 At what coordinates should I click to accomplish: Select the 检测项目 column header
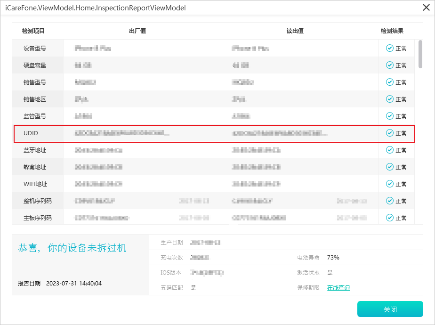(x=33, y=31)
